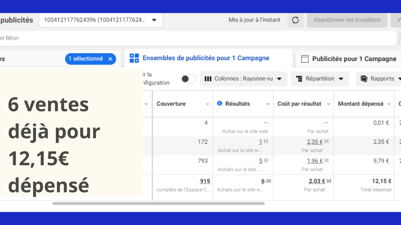Click amount spent 0,01 € cell
The width and height of the screenshot is (401, 225).
point(381,123)
